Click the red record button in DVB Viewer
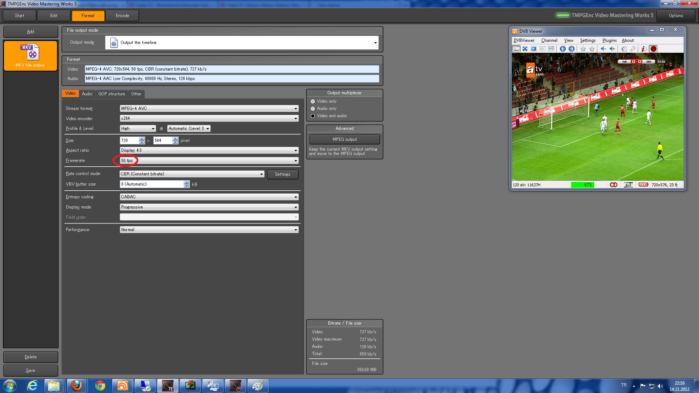 point(653,49)
